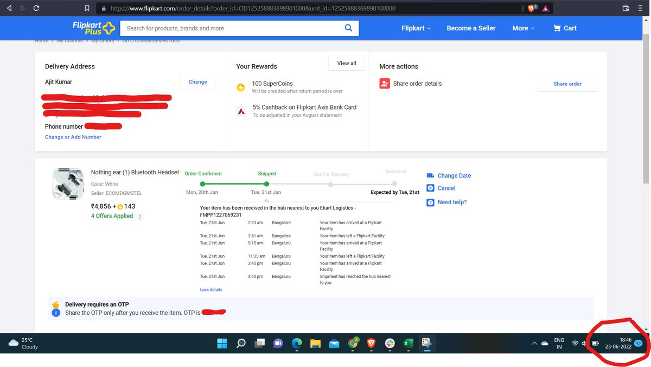This screenshot has height=367, width=651.
Task: Launch Microsoft Edge from the taskbar
Action: (x=297, y=344)
